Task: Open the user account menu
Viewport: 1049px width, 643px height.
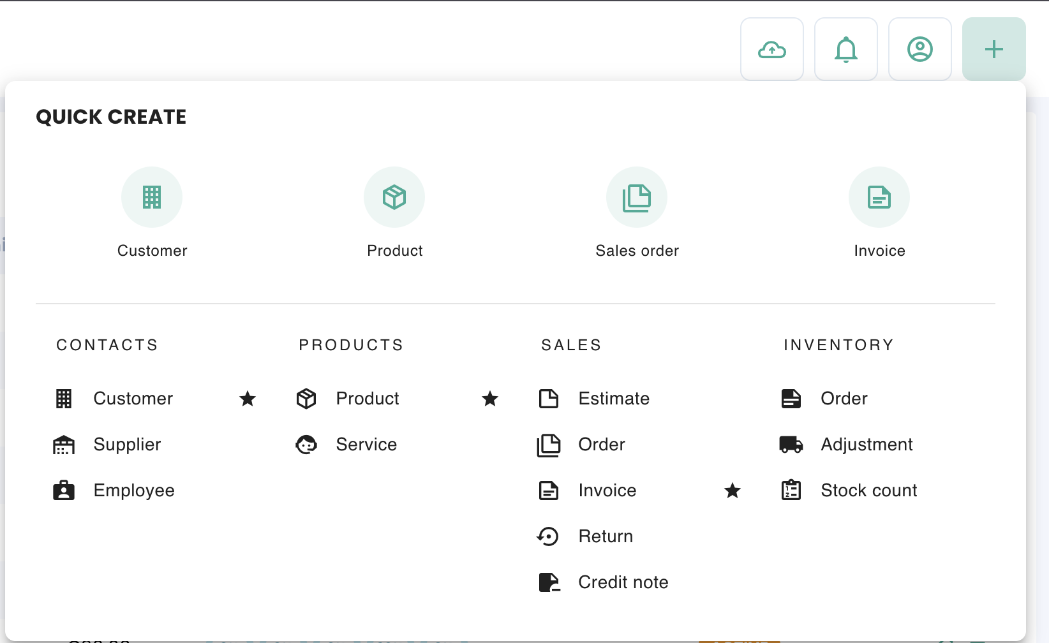Action: [919, 50]
